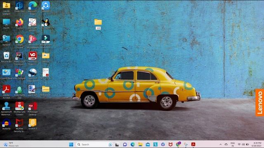Open the battery status tray icon

(x=247, y=144)
